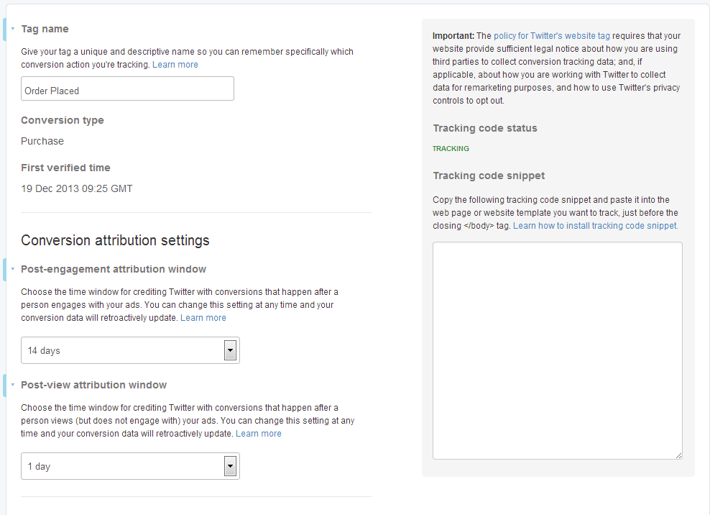Click the Conversion attribution settings heading
This screenshot has height=515, width=710.
(115, 240)
